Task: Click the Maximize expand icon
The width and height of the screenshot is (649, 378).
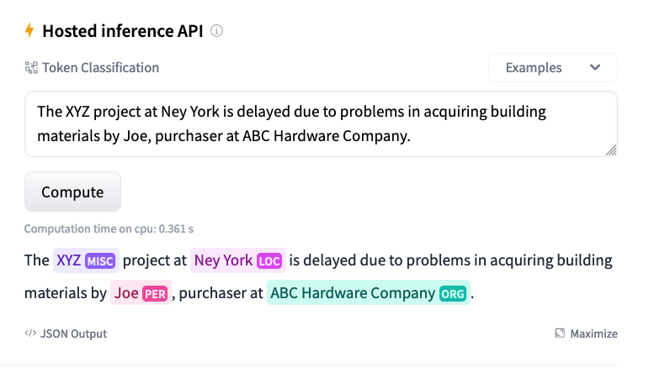Action: click(x=560, y=333)
